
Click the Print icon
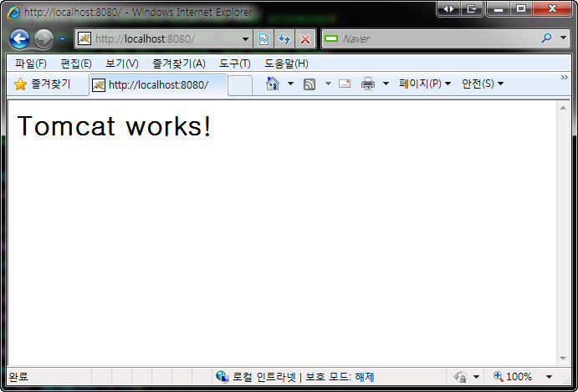coord(368,84)
